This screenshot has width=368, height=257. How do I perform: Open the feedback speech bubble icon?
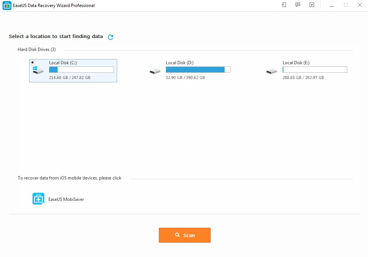coord(298,5)
